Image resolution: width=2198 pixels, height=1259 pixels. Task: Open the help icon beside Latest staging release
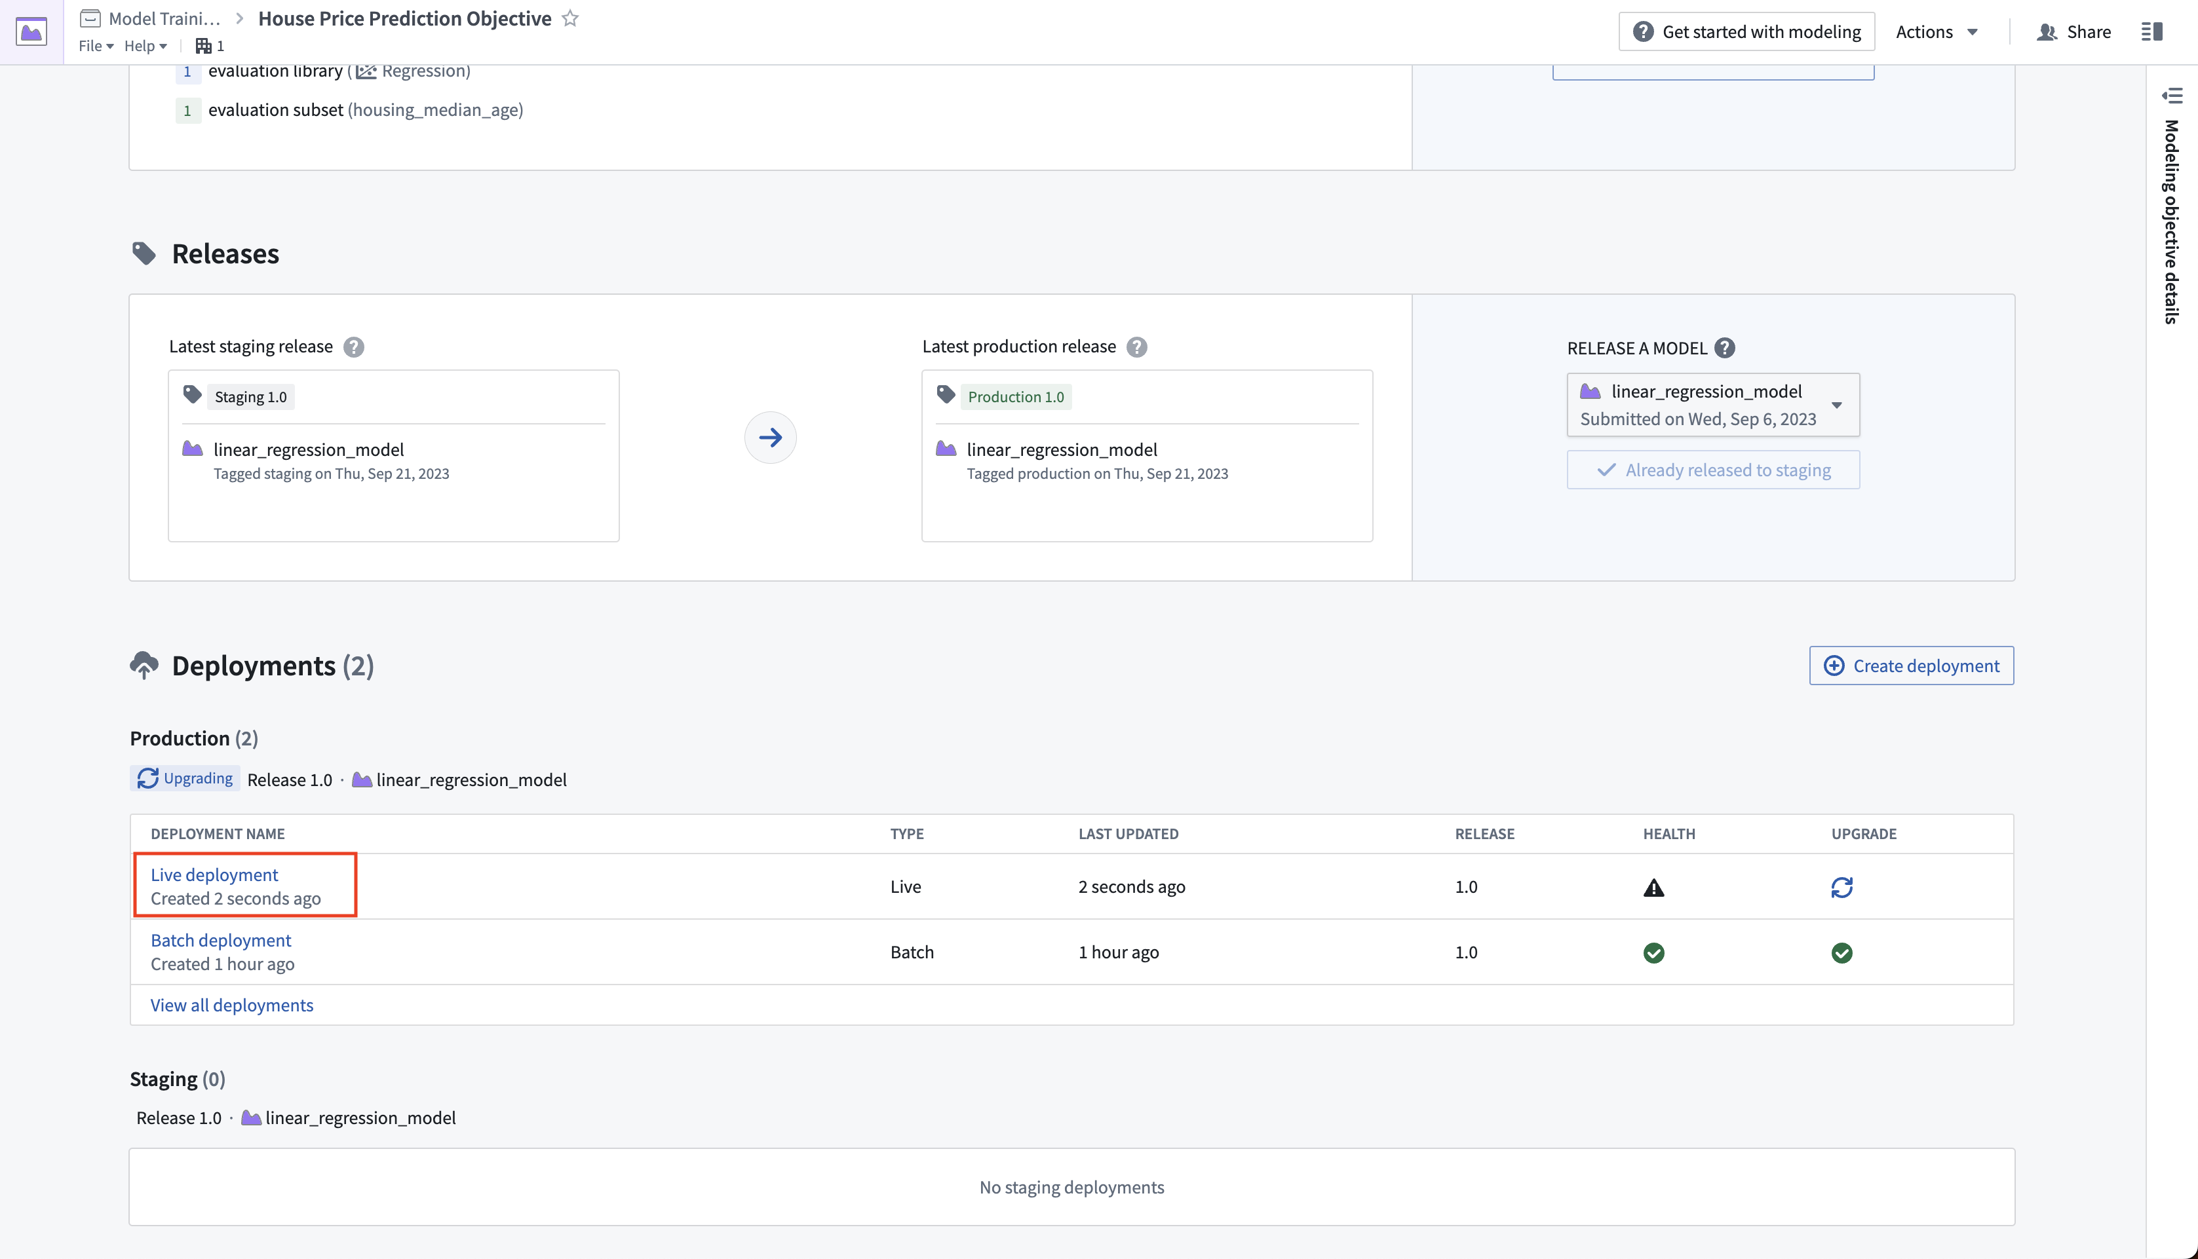click(x=354, y=347)
